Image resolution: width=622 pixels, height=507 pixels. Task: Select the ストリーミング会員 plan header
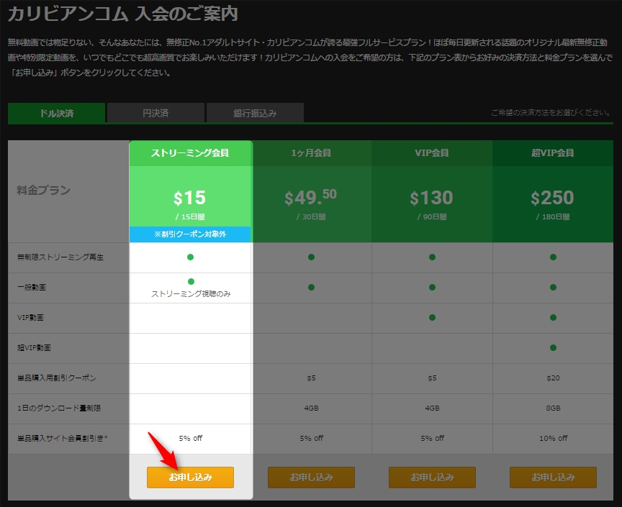tap(190, 153)
